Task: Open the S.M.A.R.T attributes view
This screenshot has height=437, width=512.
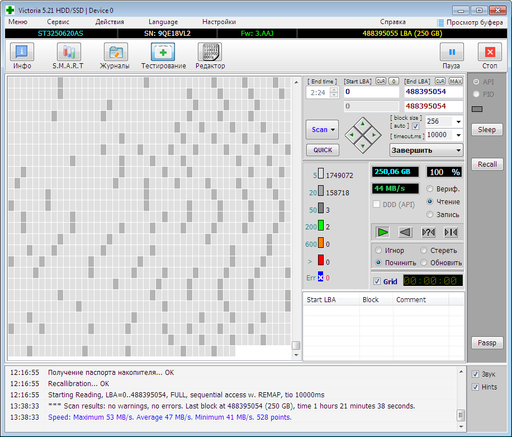Action: (x=68, y=56)
